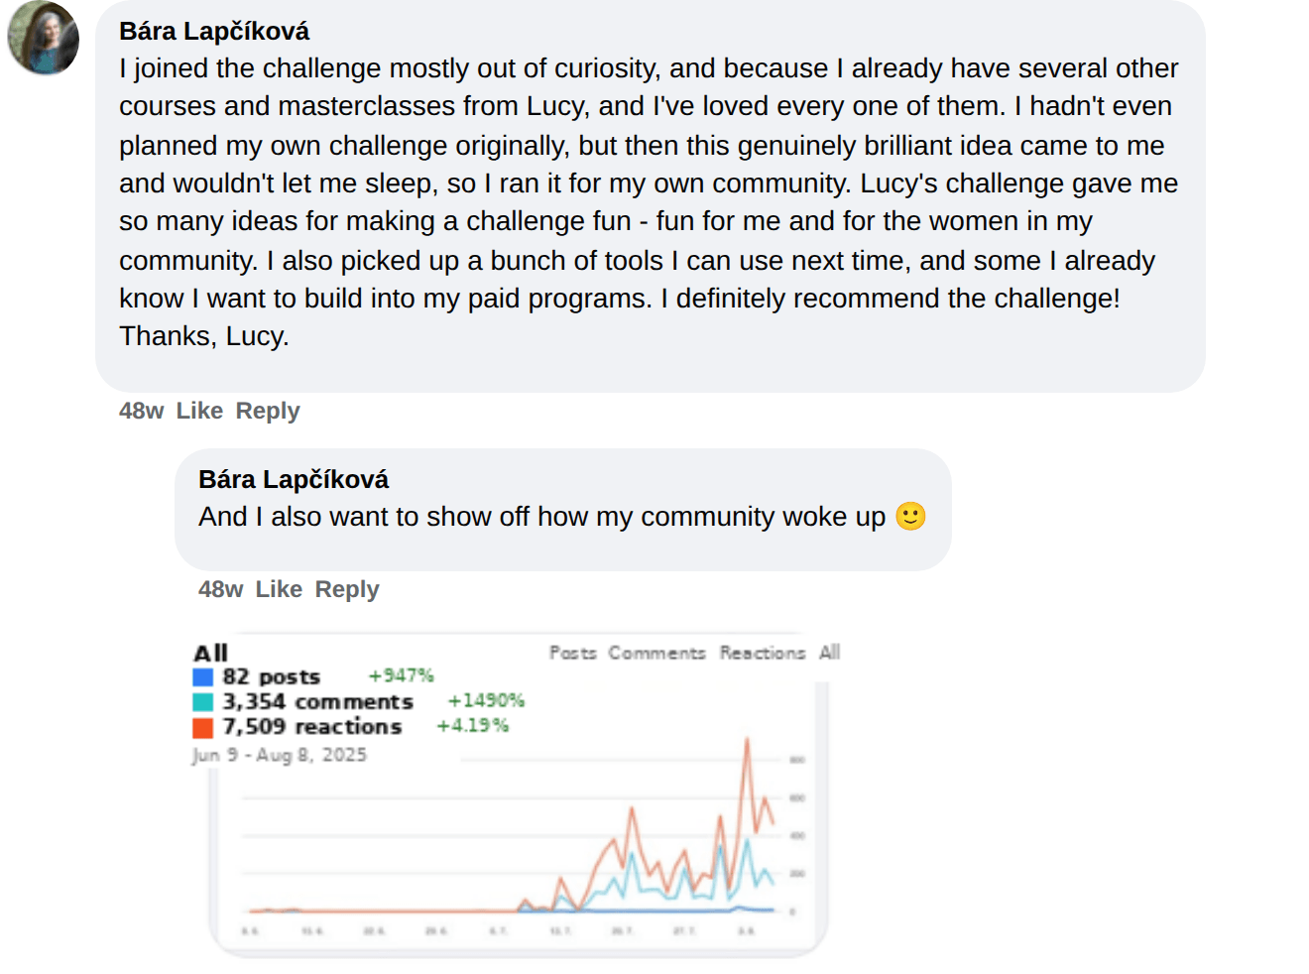Select the blue posts legend square

click(x=203, y=677)
